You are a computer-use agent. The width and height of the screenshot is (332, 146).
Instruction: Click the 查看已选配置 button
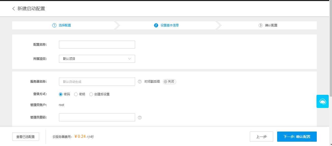[x=26, y=137]
